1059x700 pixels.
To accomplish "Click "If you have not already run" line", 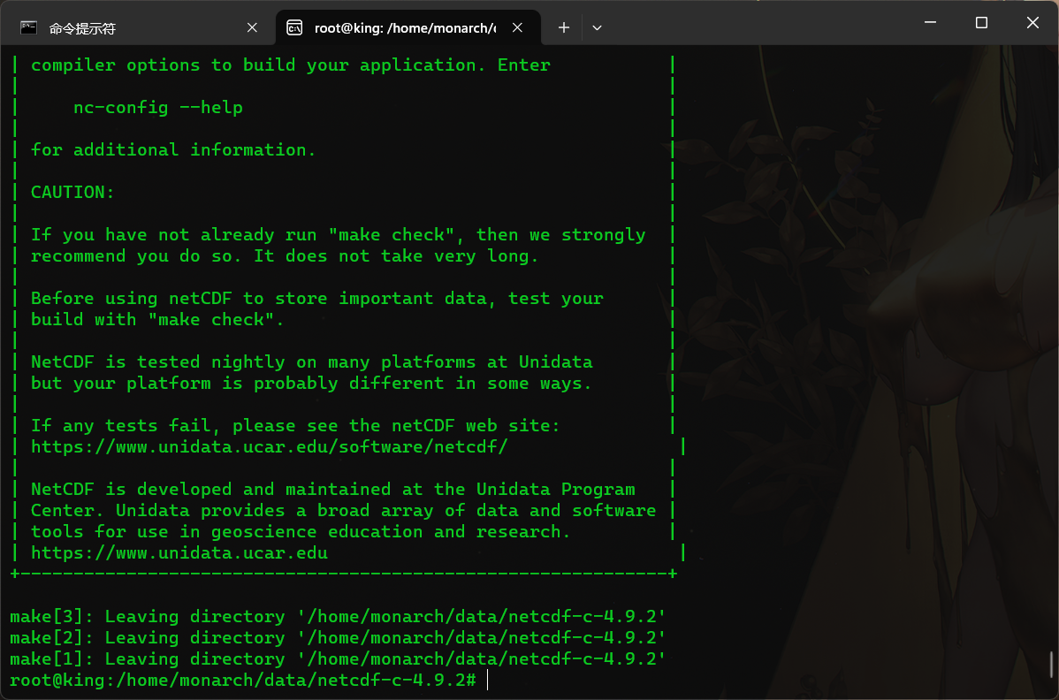I will 338,235.
